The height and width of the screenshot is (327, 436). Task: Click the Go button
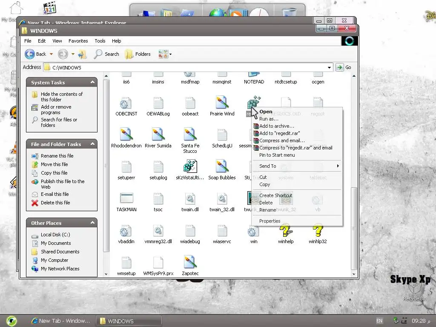(344, 67)
